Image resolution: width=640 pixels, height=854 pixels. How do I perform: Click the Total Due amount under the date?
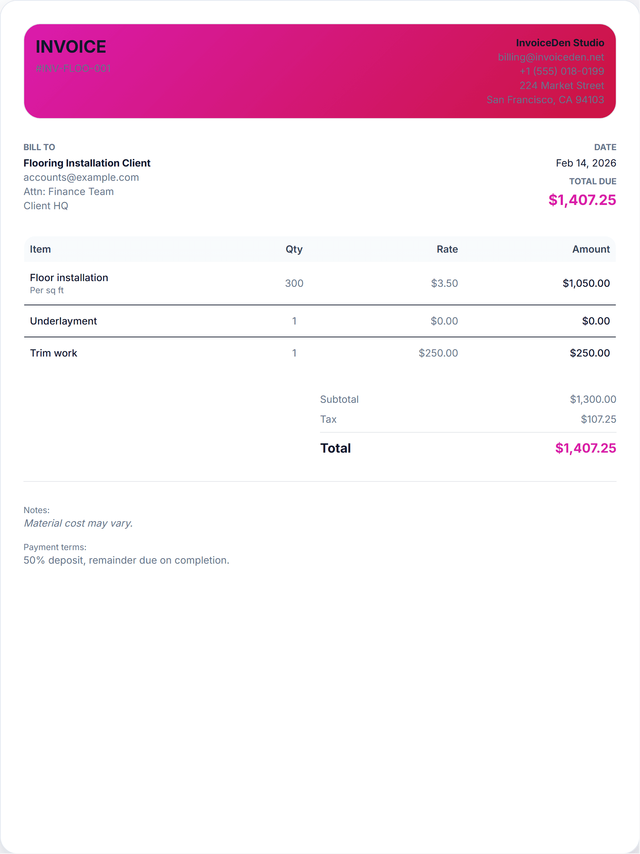tap(582, 200)
